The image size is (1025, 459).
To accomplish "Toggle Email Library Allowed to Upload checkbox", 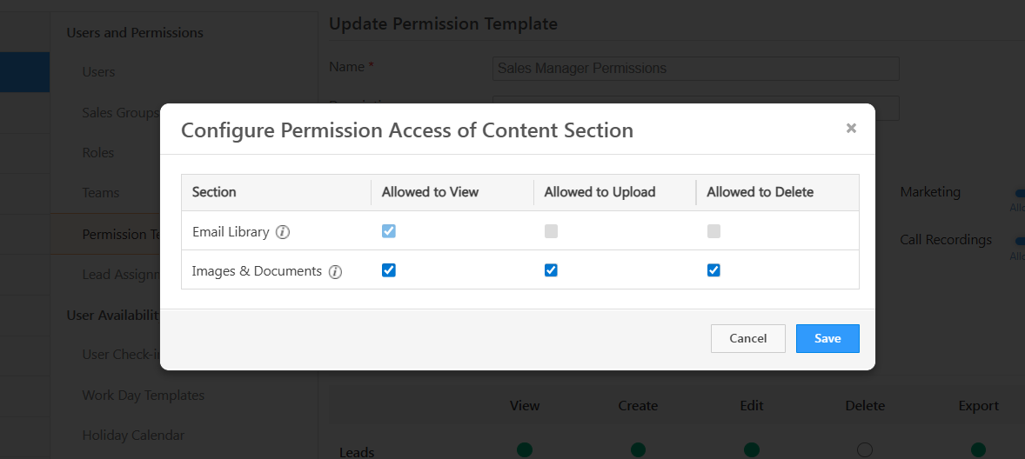I will click(x=551, y=231).
